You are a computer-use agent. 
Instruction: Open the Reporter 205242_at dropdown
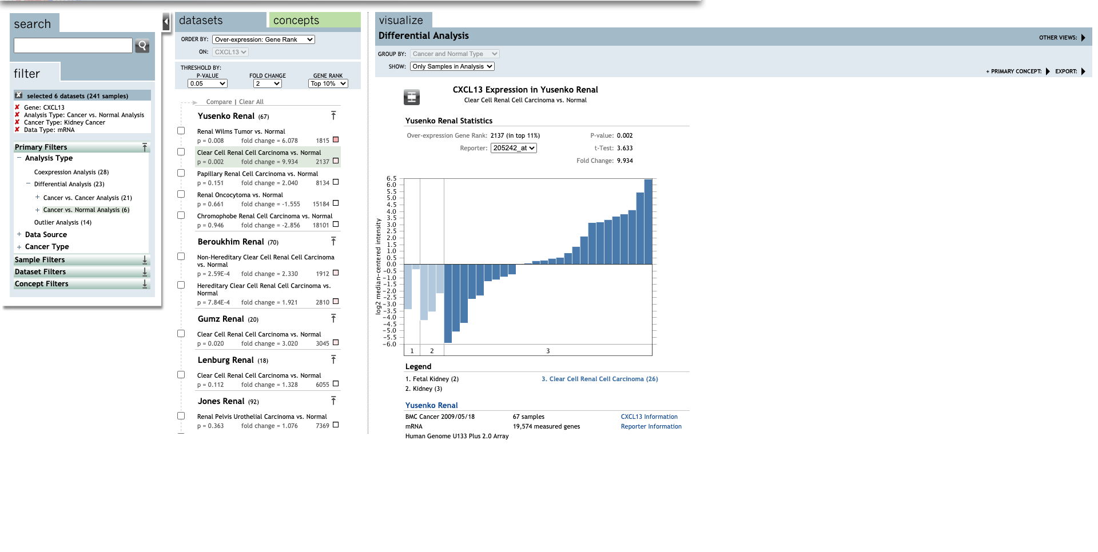coord(514,148)
